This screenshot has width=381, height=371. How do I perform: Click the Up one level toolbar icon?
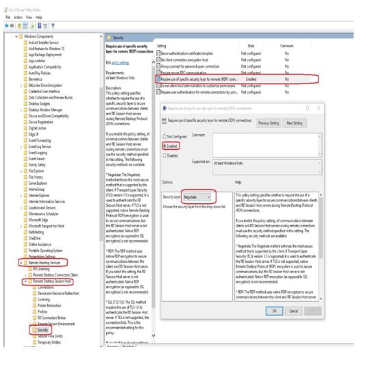[x=19, y=26]
